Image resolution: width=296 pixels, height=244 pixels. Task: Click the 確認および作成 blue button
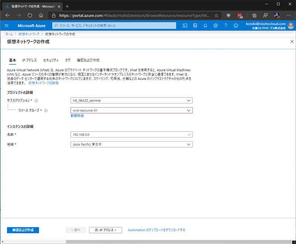[23, 230]
